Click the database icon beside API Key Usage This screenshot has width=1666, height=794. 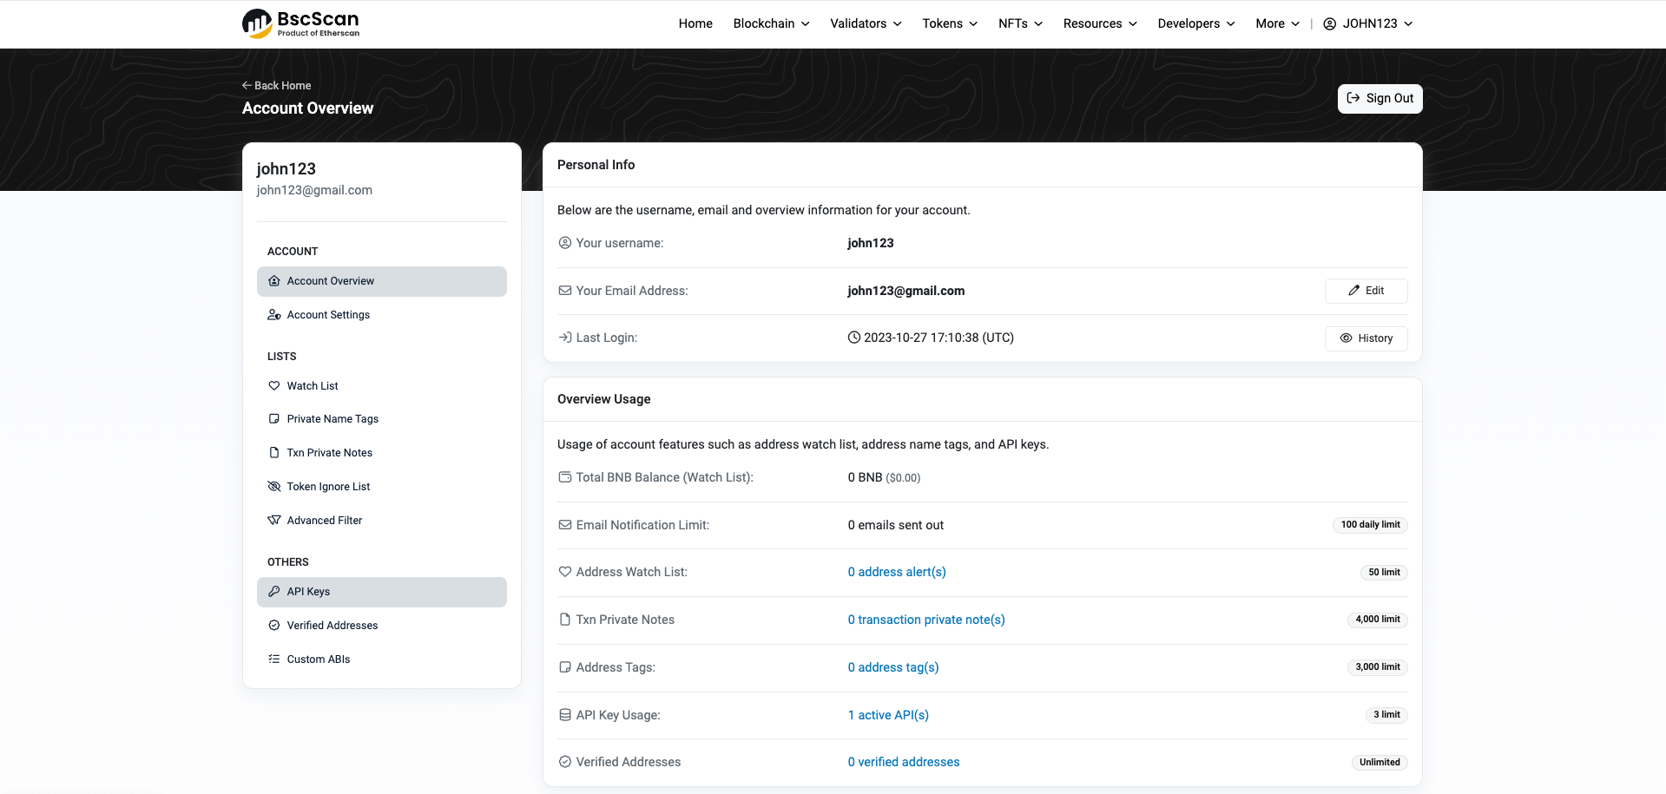pos(565,715)
